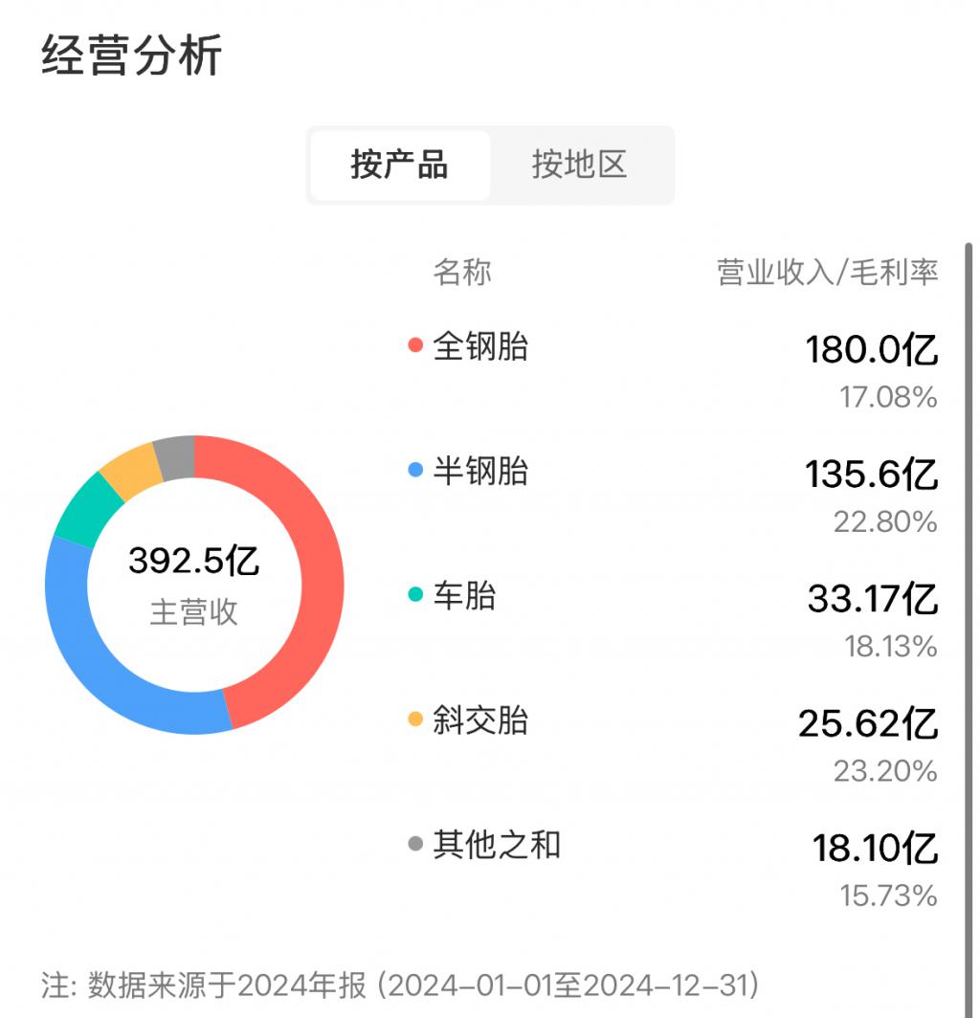Click the 135.6亿 revenue value
The height and width of the screenshot is (1018, 980).
(871, 475)
